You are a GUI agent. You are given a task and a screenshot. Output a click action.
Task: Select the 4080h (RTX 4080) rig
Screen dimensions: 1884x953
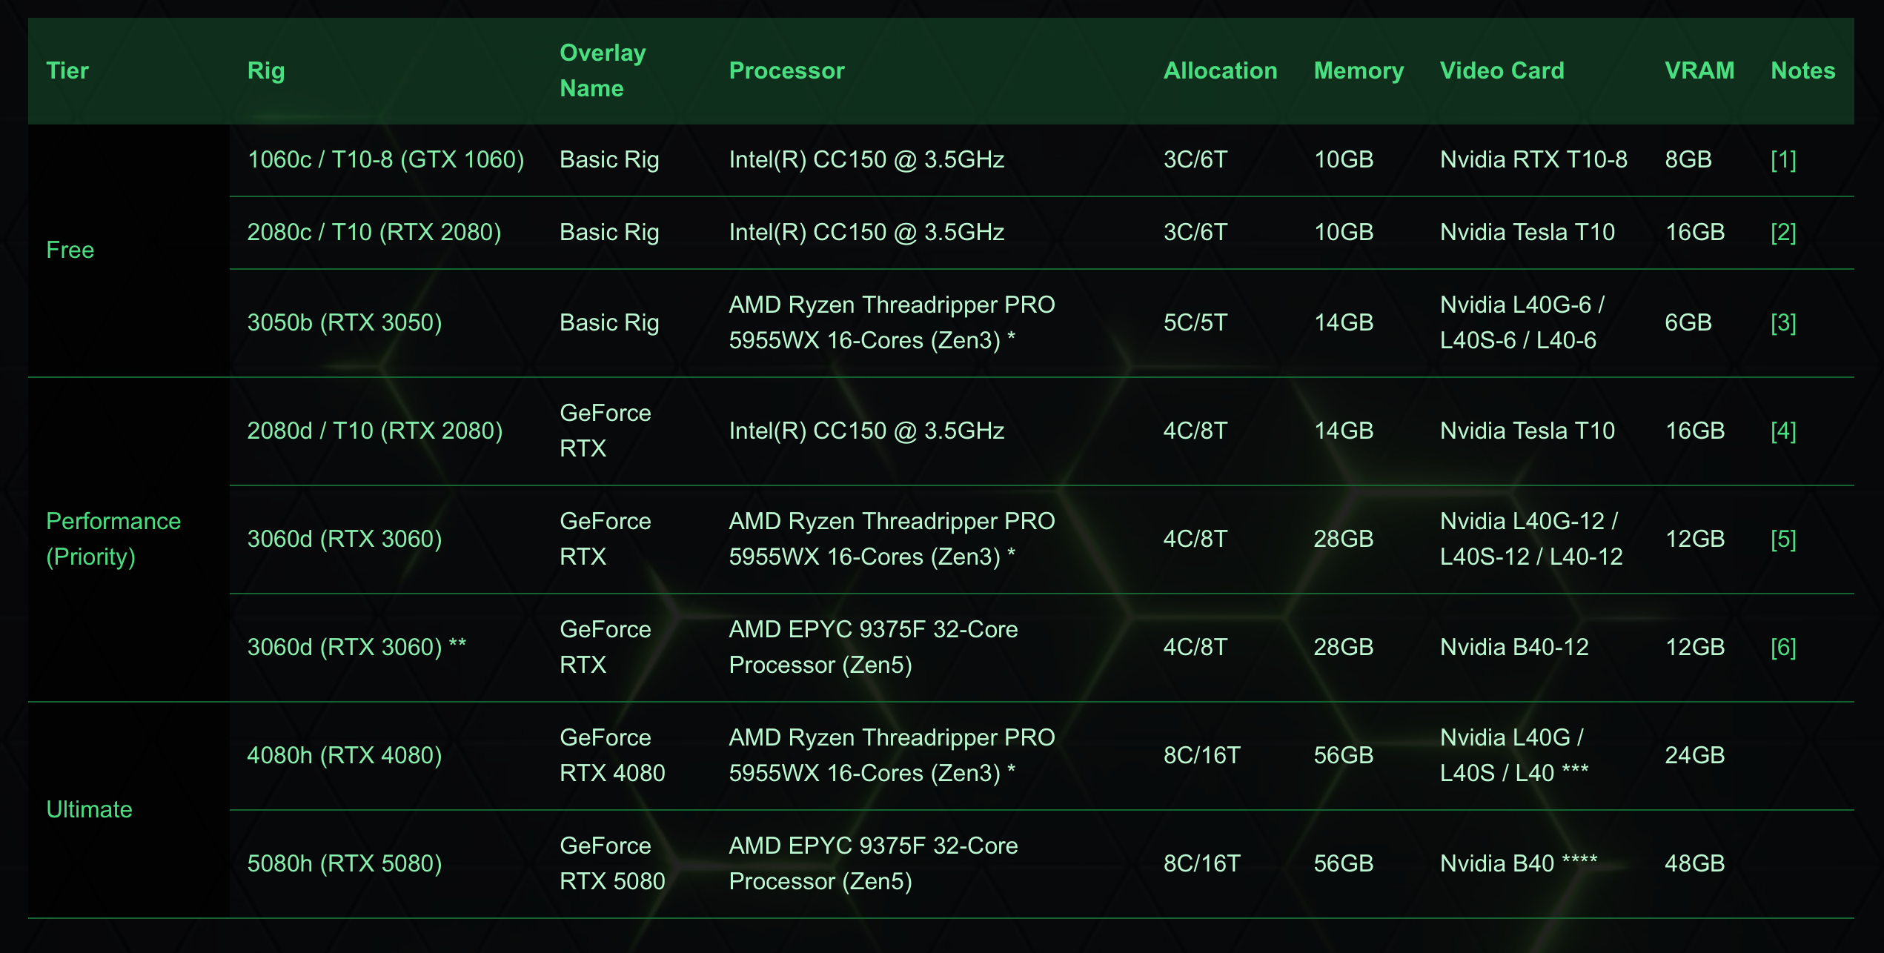coord(345,755)
